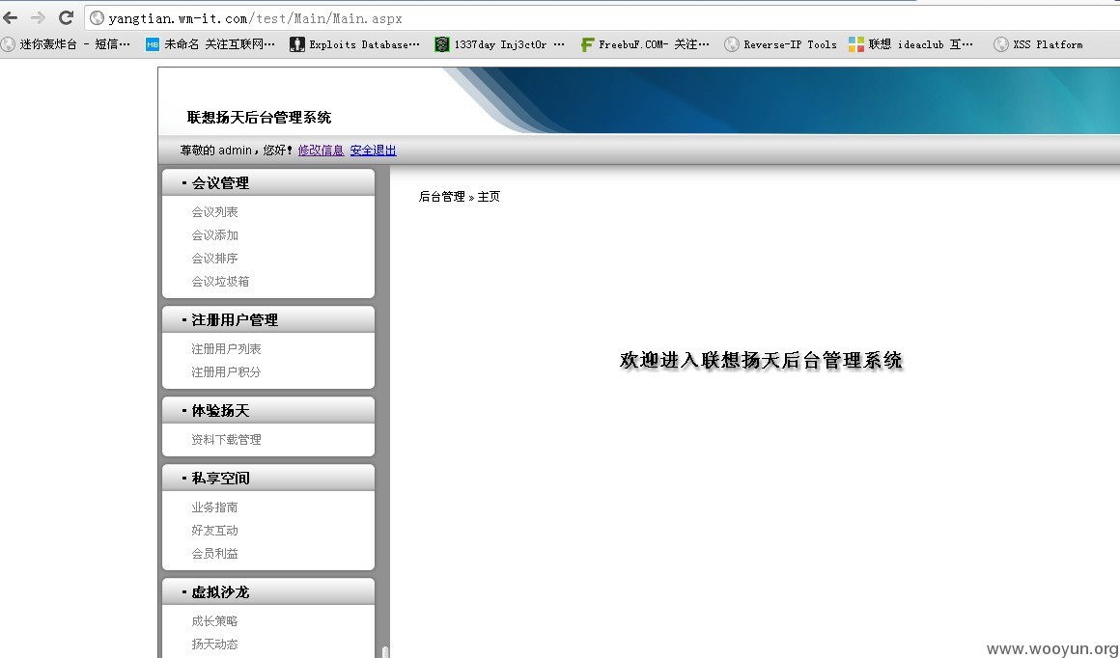
Task: Collapse the 私享空间 section header
Action: [268, 479]
